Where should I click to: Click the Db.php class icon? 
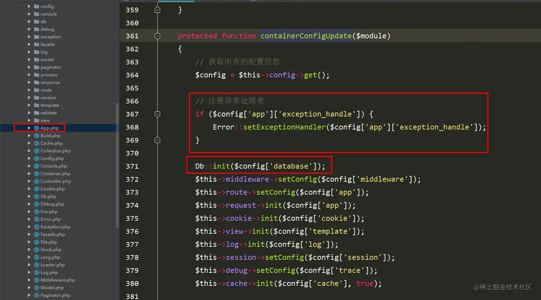37,197
